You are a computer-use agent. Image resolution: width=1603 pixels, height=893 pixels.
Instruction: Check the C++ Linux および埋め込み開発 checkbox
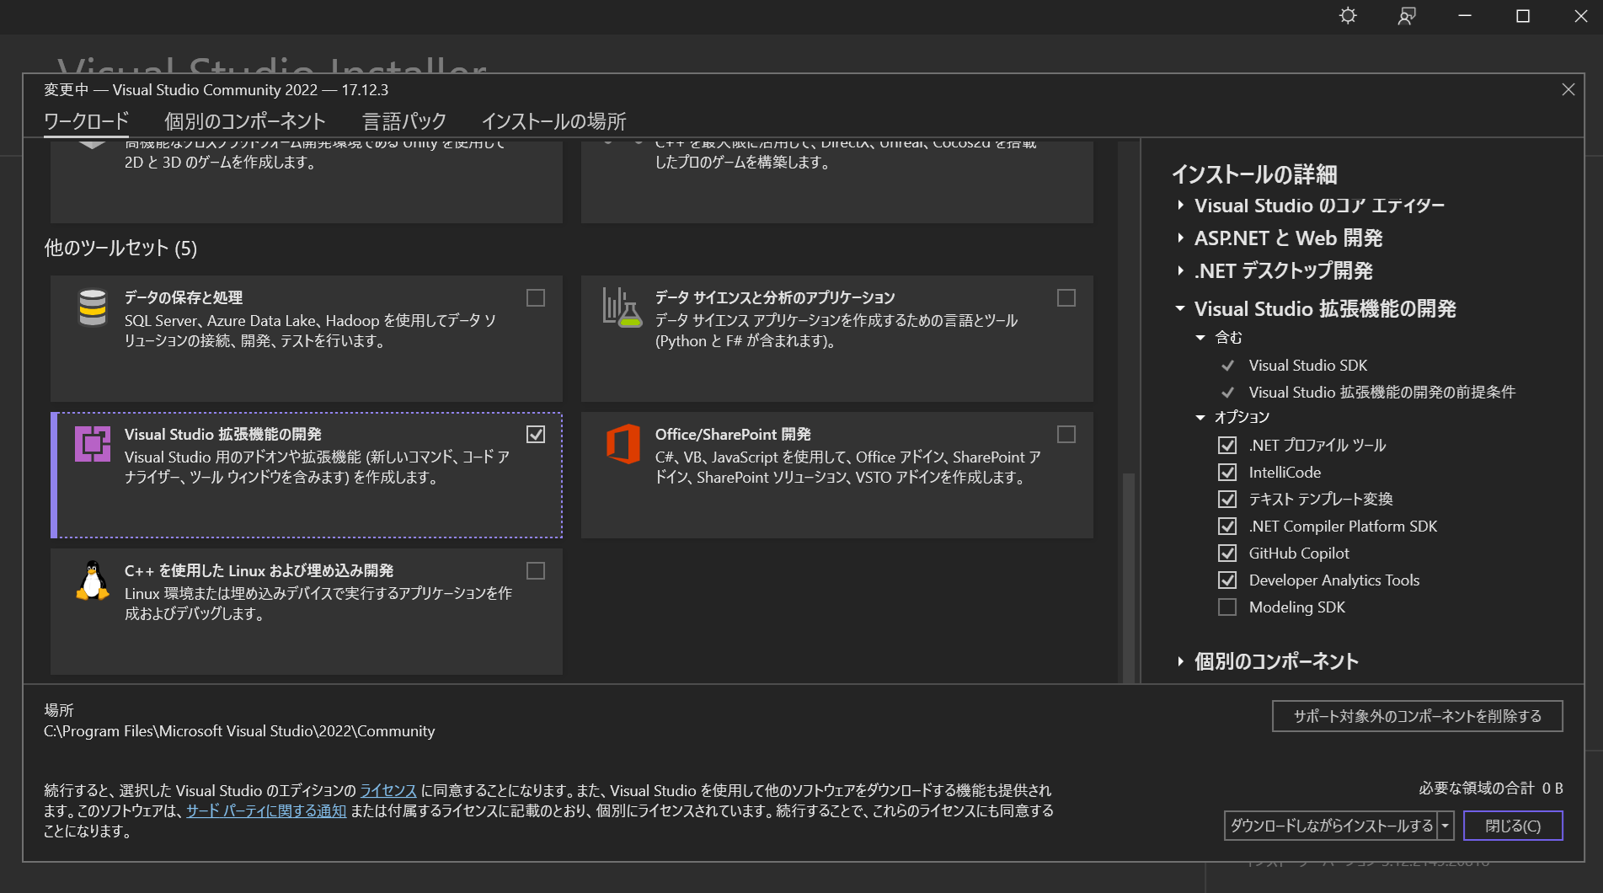coord(536,571)
